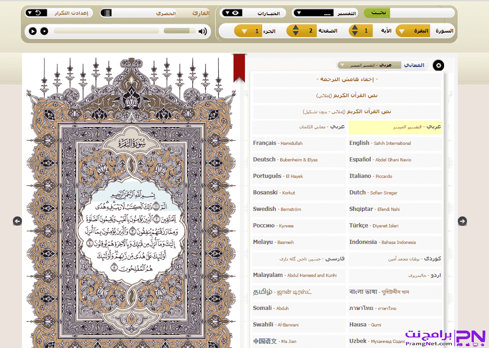This screenshot has height=348, width=489.
Task: Play the recitation audio
Action: click(33, 31)
